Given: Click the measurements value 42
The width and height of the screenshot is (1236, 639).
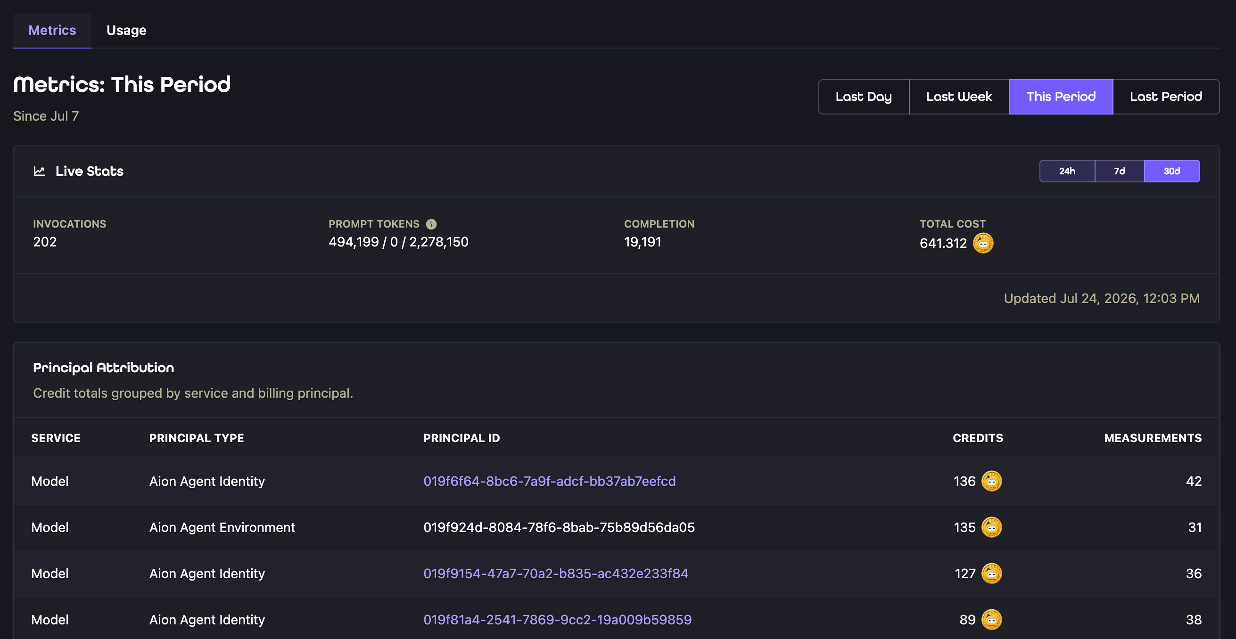Looking at the screenshot, I should click(1194, 481).
